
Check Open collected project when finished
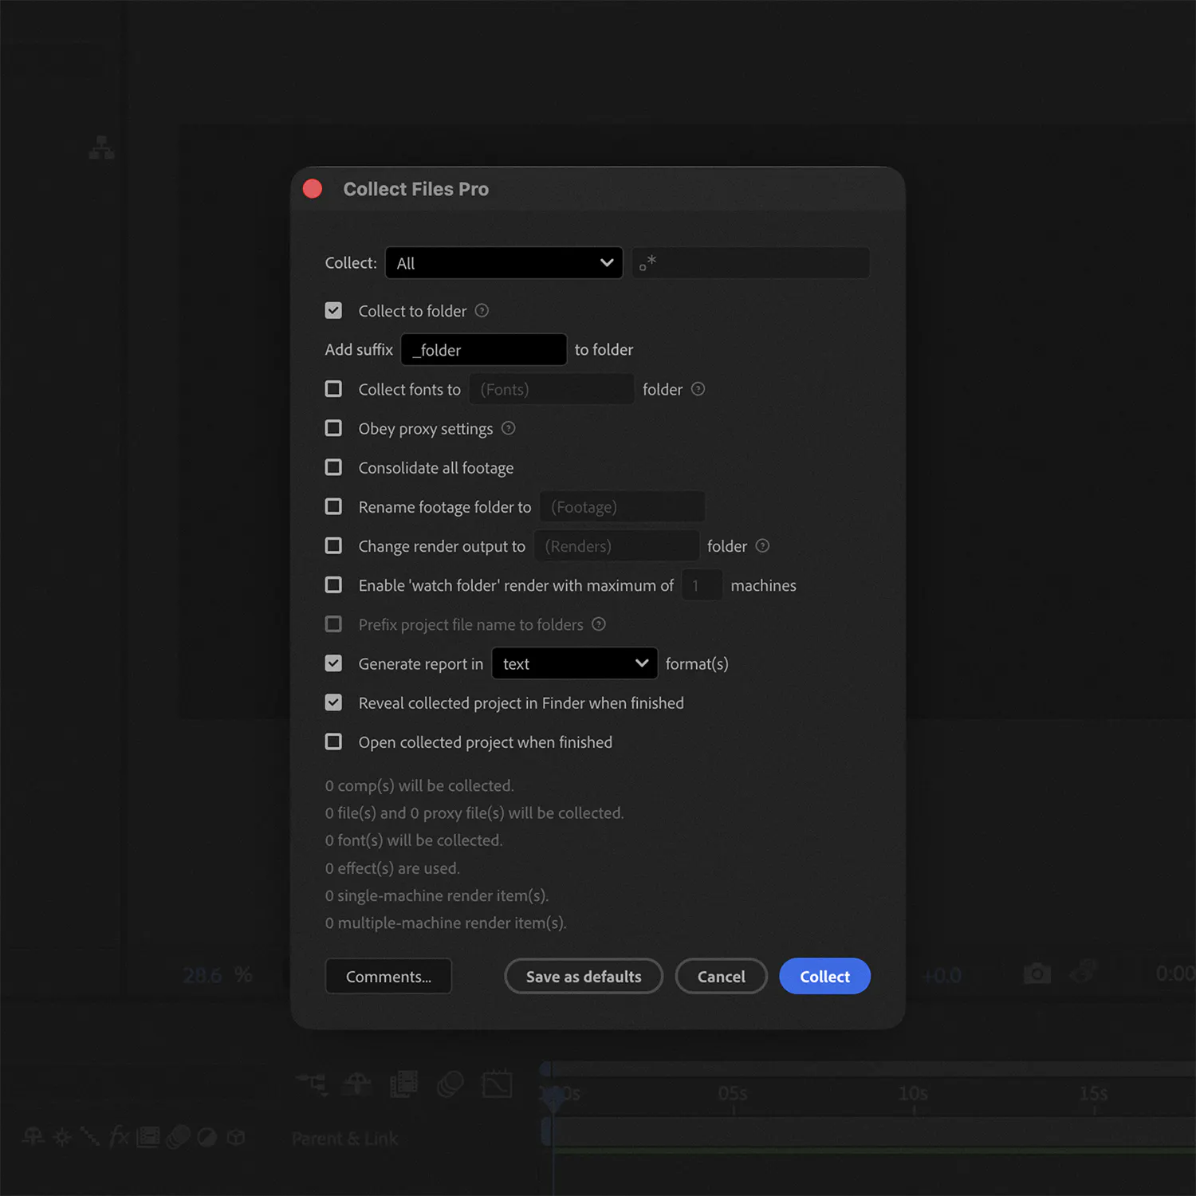point(333,742)
